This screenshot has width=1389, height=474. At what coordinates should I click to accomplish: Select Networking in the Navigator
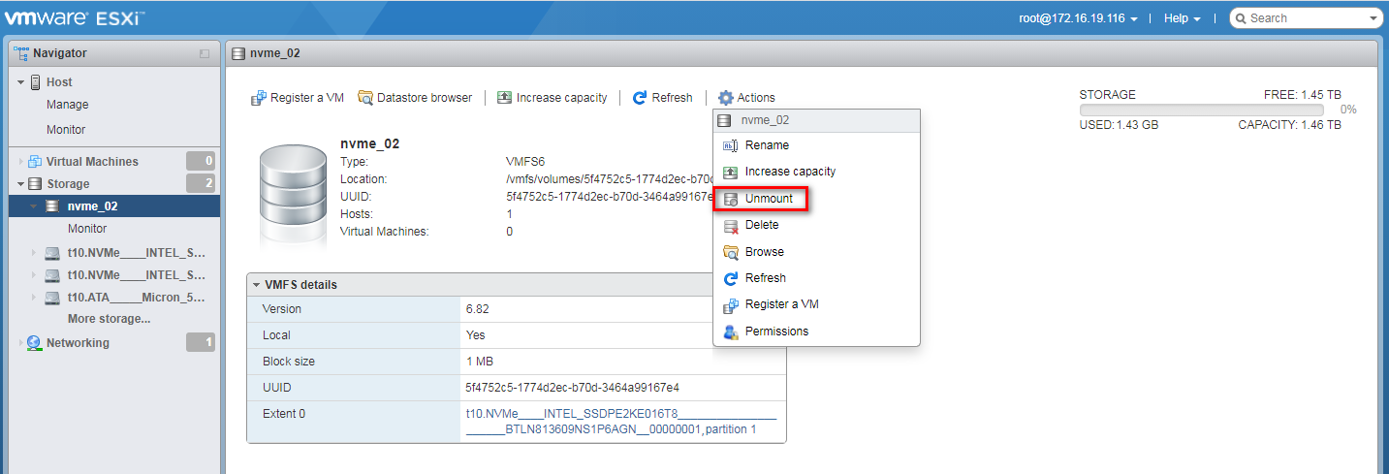pos(78,343)
